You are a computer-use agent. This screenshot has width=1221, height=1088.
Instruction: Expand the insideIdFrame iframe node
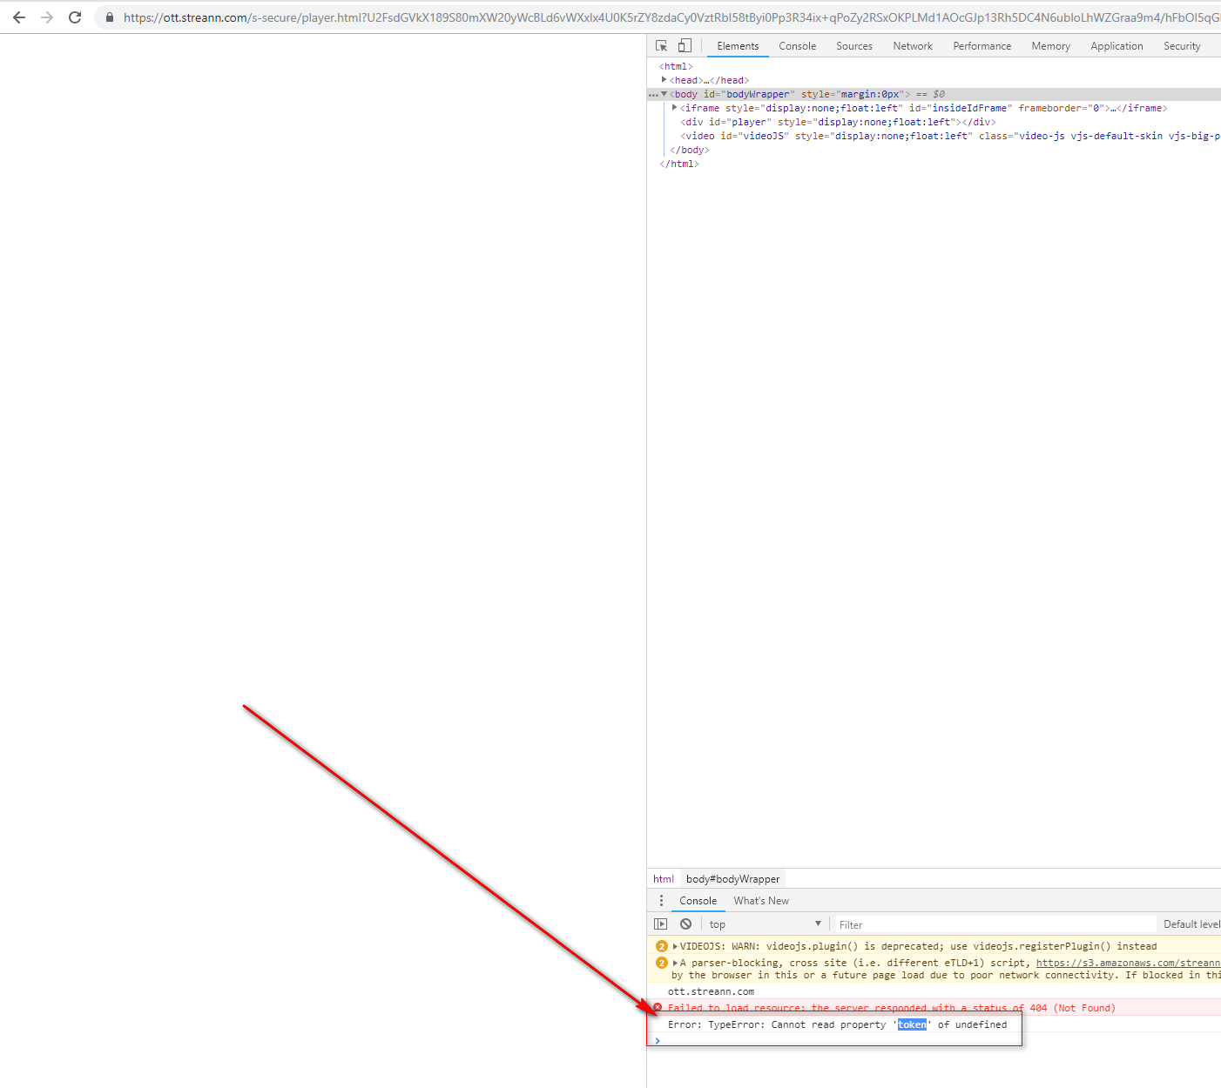675,108
